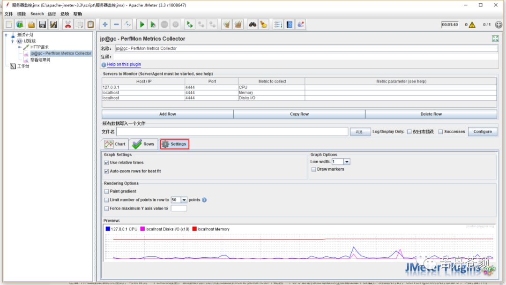The width and height of the screenshot is (506, 285).
Task: Enable the Paint gradient checkbox
Action: 107,191
